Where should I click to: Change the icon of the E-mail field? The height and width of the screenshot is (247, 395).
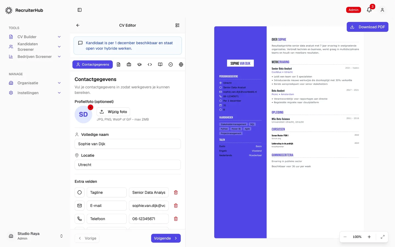pyautogui.click(x=80, y=206)
